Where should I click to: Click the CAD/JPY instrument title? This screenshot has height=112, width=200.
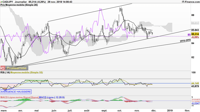[x=7, y=2]
